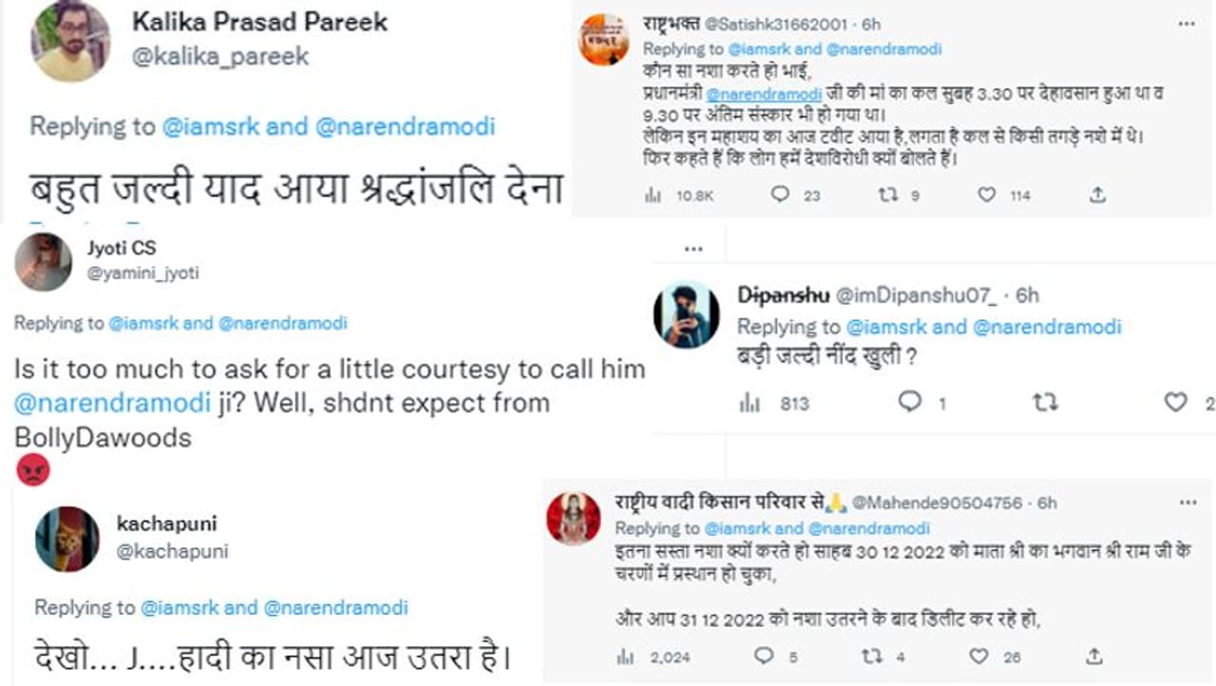1216x686 pixels.
Task: View 813 views analytics on Dipanshu's tweet
Action: tap(750, 403)
